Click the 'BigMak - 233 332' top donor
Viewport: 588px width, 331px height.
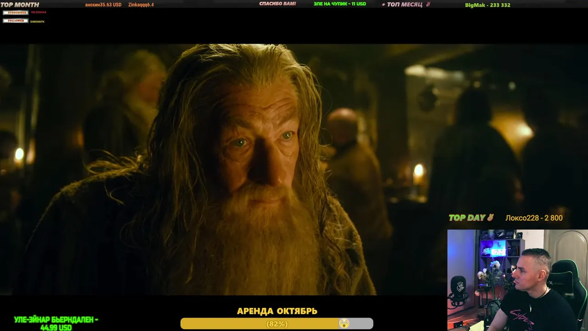pyautogui.click(x=488, y=5)
